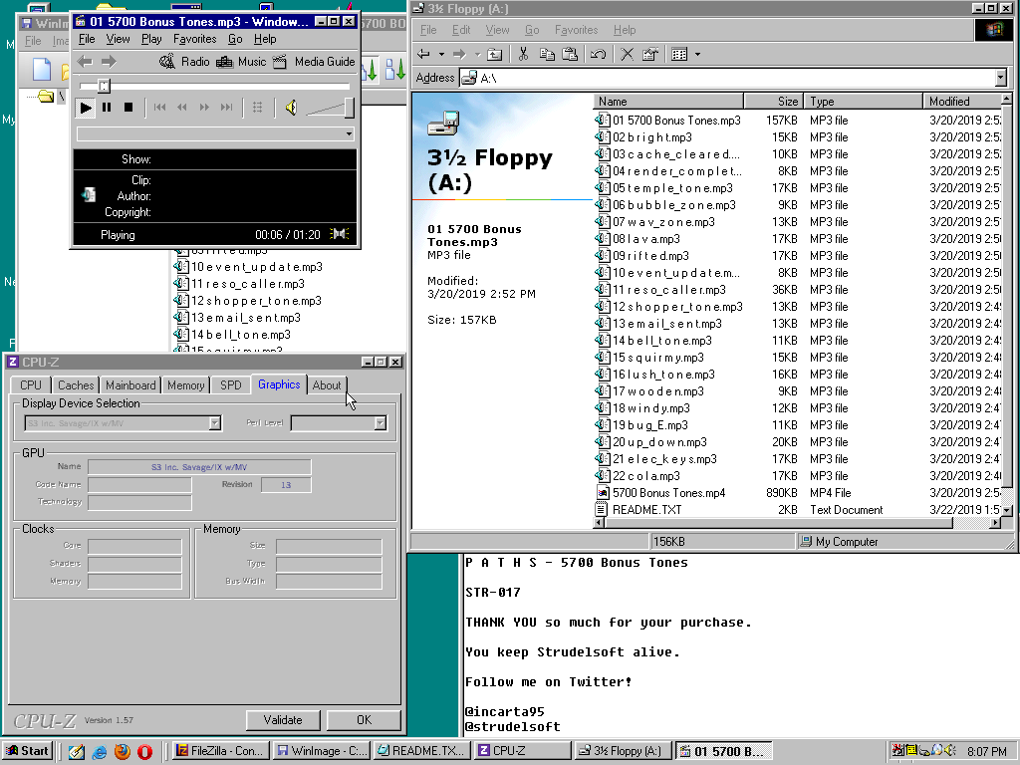Image resolution: width=1020 pixels, height=765 pixels.
Task: Select README.TXT in the floppy file list
Action: 646,510
